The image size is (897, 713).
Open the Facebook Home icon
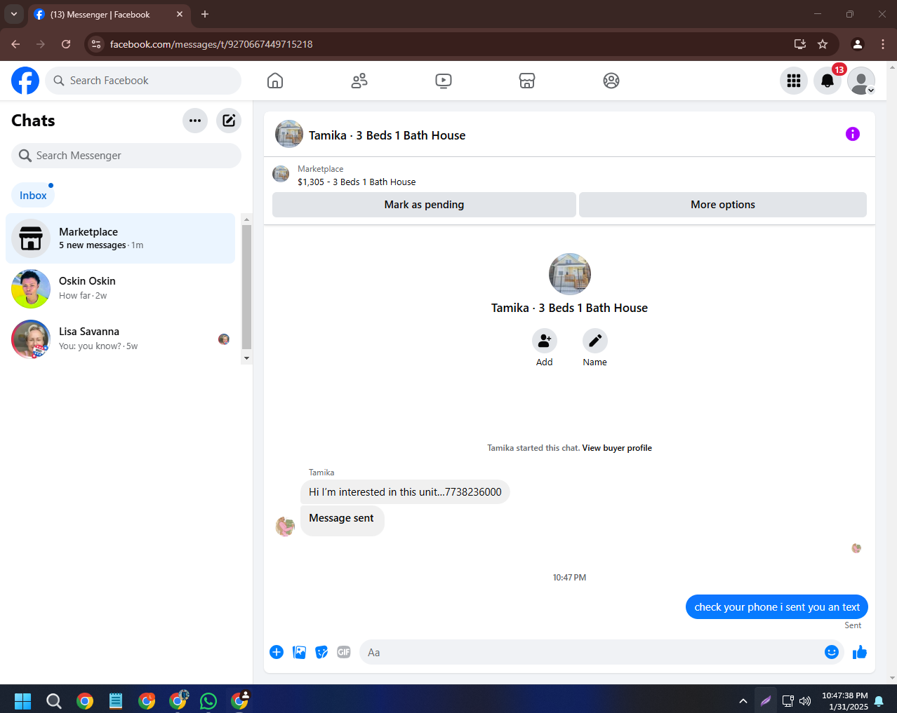tap(275, 81)
